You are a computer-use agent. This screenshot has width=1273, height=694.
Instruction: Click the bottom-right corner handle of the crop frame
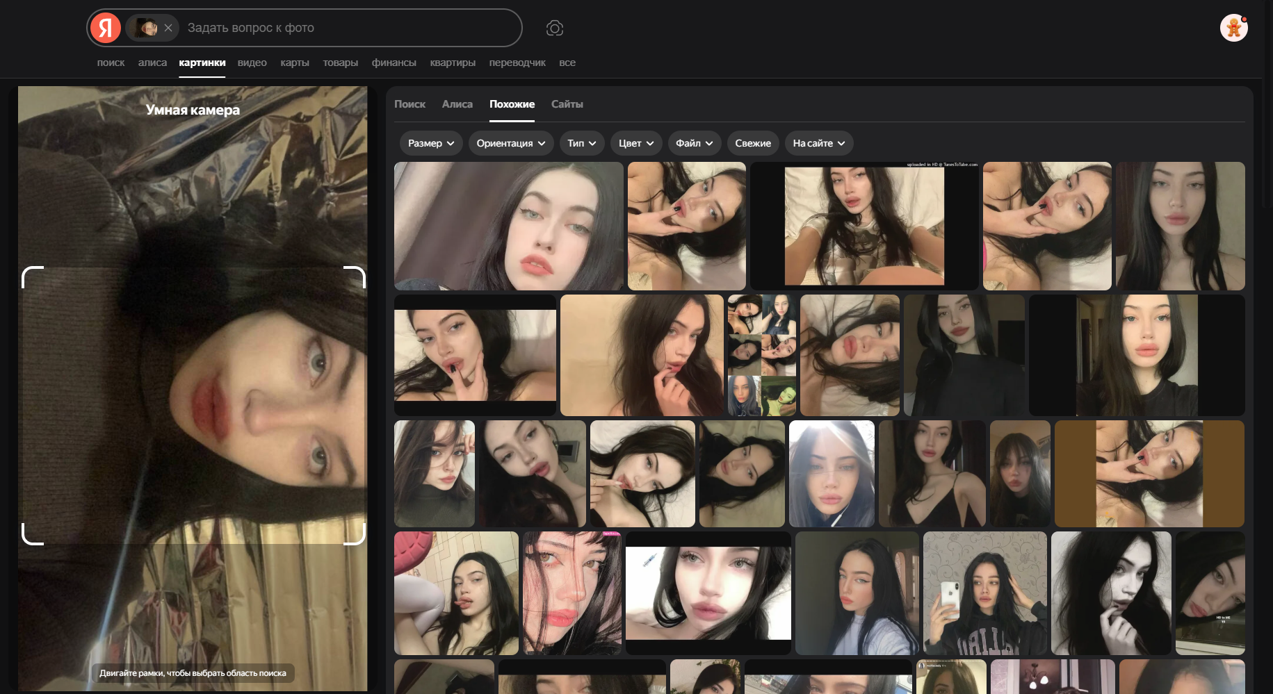point(355,535)
